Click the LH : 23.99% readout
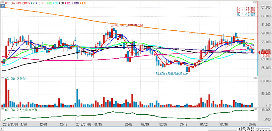 246,8
